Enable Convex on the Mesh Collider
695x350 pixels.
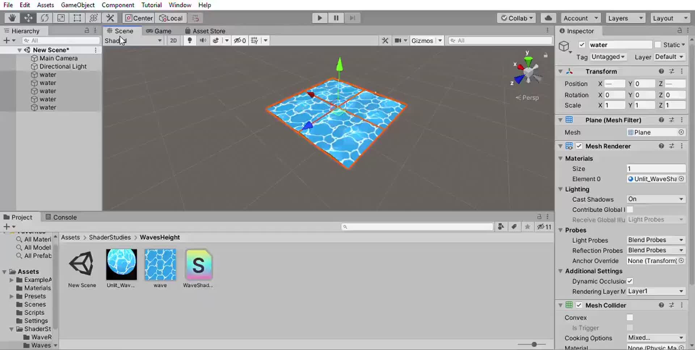630,317
